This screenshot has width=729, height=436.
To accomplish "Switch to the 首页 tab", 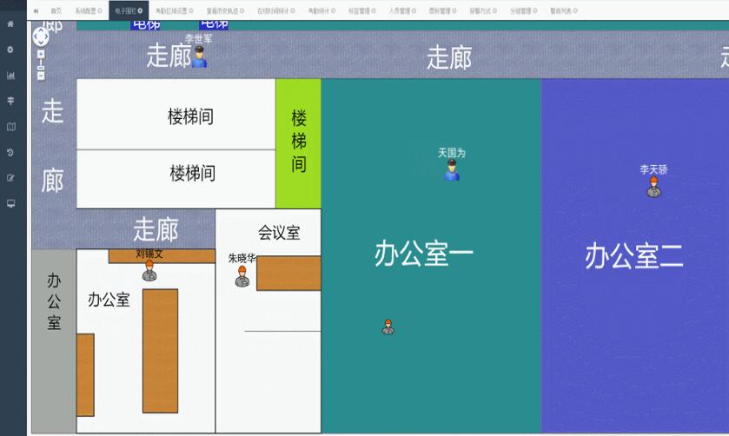I will (56, 11).
